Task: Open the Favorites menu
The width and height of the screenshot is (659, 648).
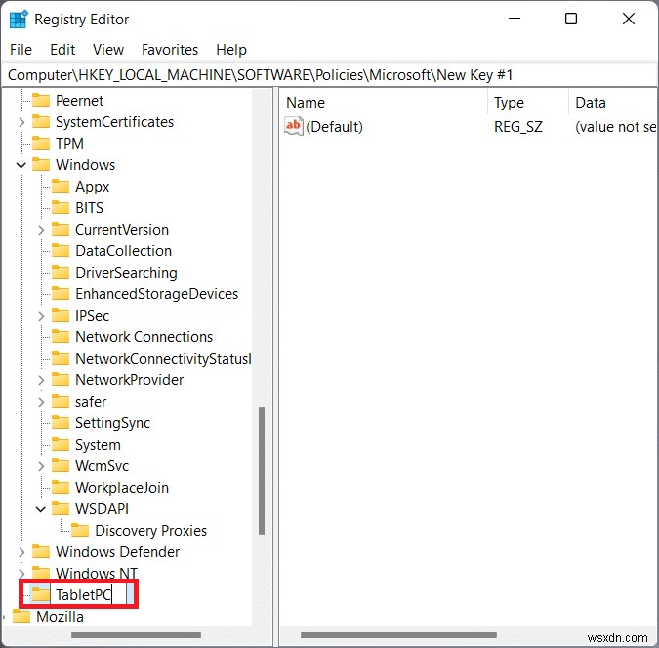Action: pos(169,50)
